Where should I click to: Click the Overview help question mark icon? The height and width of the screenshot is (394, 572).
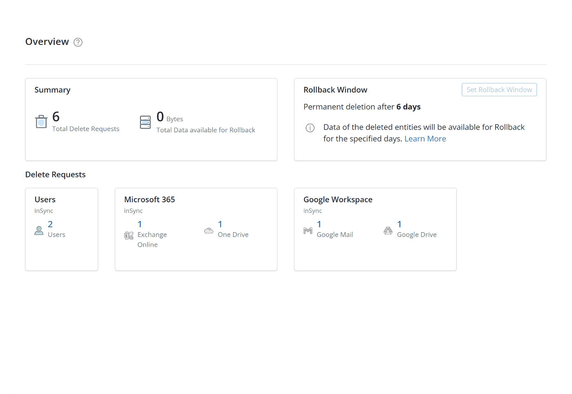(x=78, y=42)
